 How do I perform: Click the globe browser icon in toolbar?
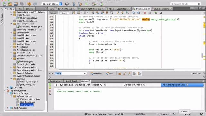pos(67,4)
